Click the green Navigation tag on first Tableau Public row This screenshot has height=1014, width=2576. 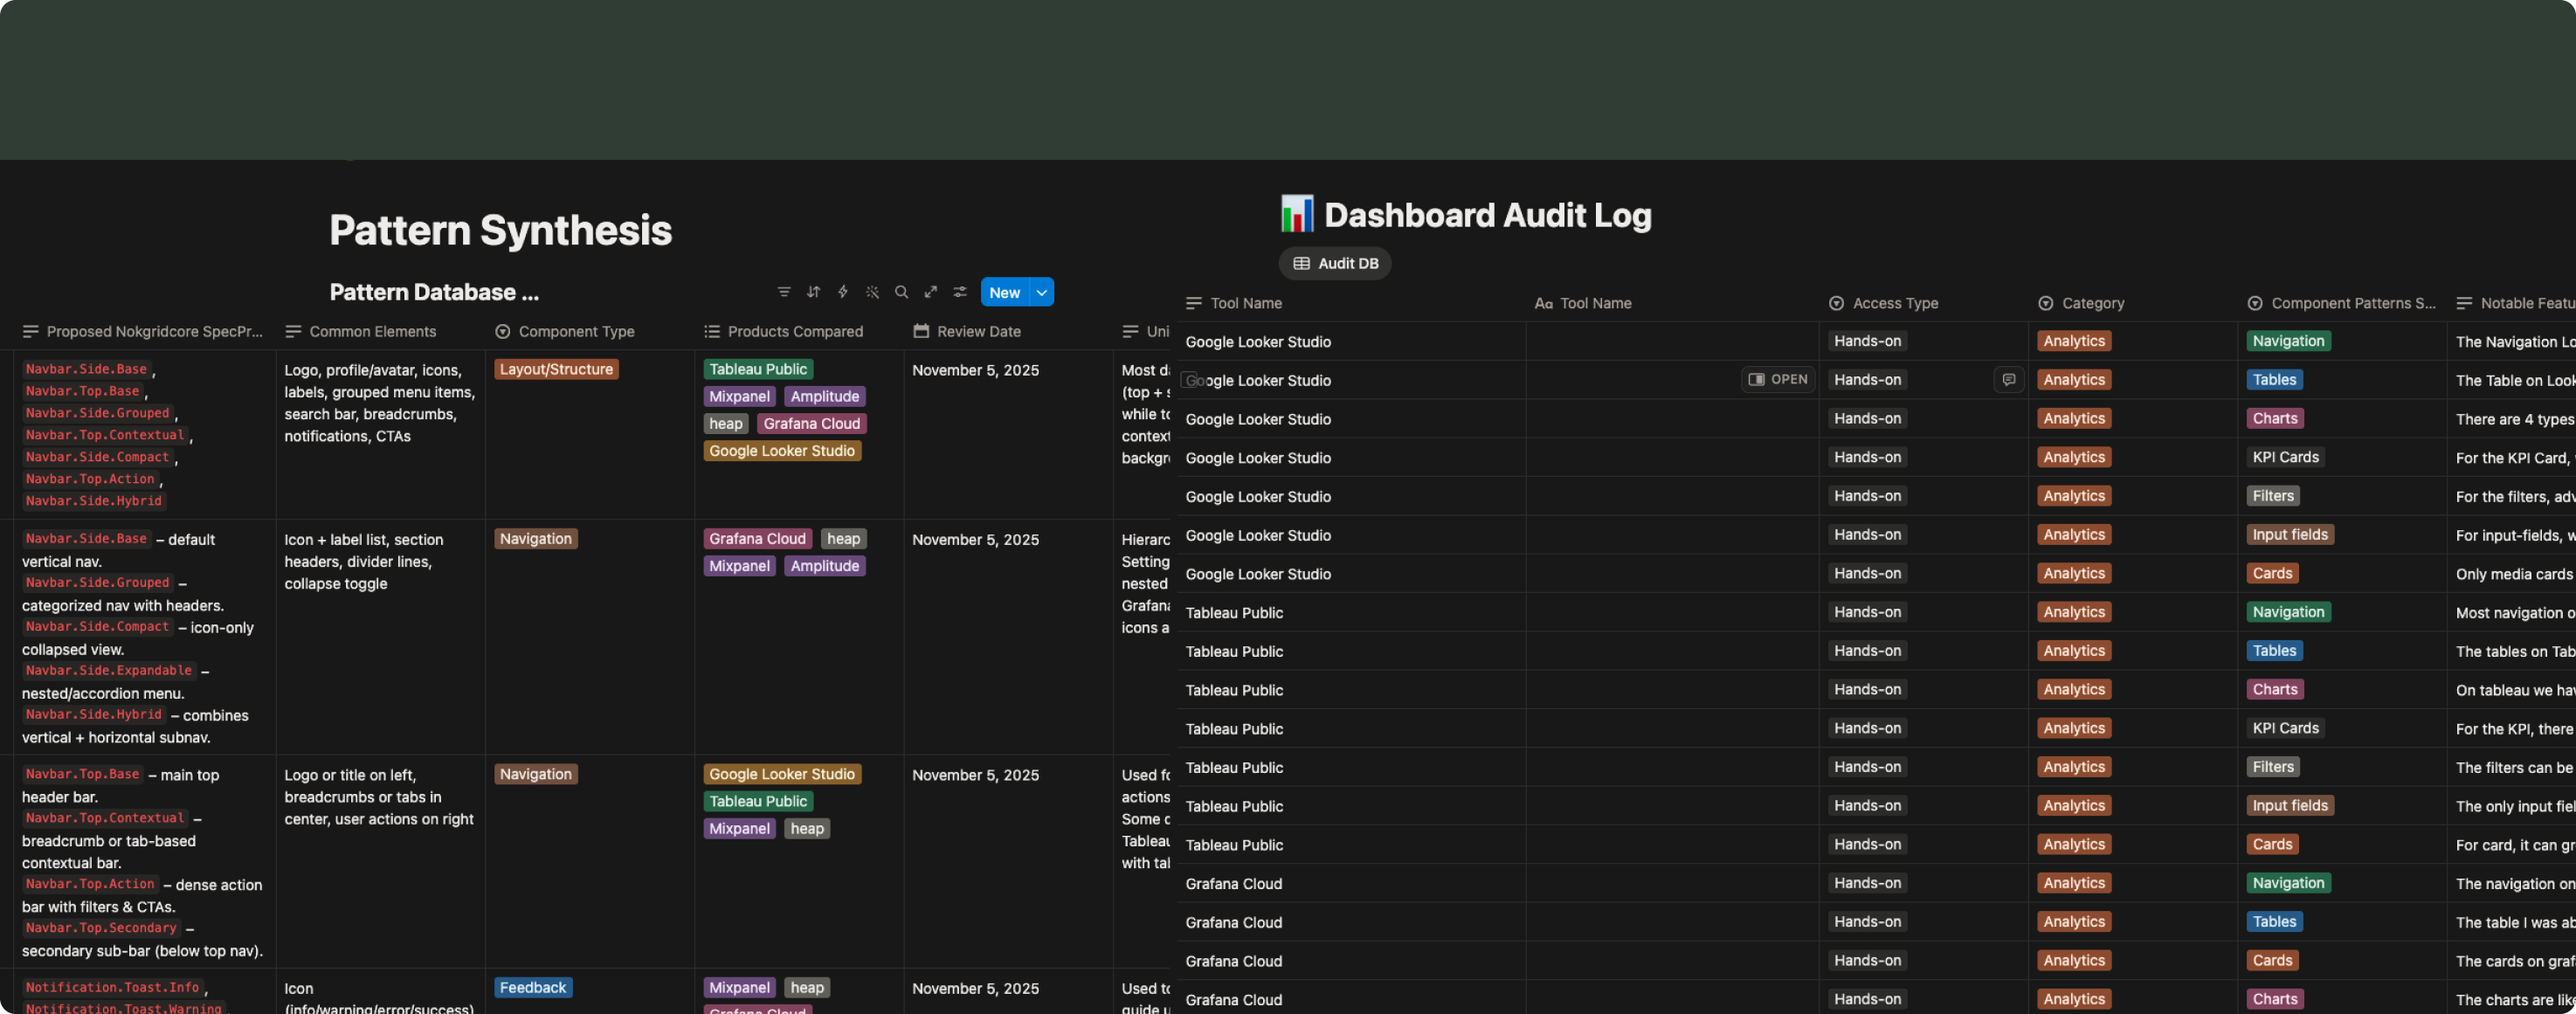coord(2288,612)
